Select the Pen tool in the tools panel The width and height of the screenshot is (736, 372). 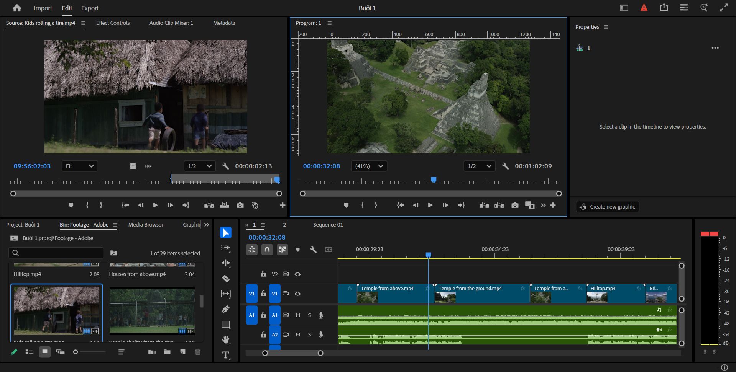pyautogui.click(x=226, y=309)
